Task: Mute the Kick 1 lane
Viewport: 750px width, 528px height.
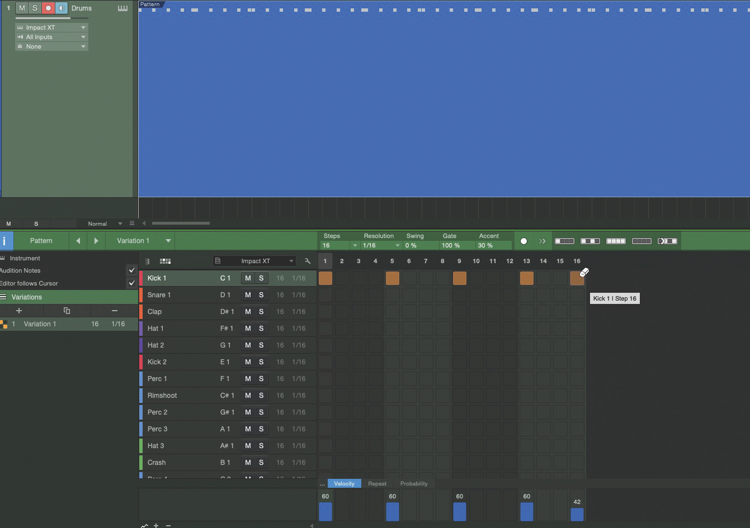Action: [x=248, y=278]
